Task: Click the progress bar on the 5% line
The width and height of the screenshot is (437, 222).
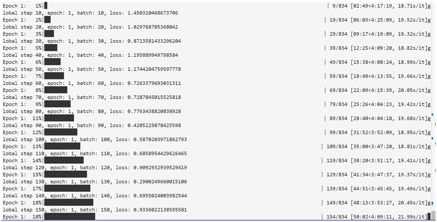Action: pos(51,48)
